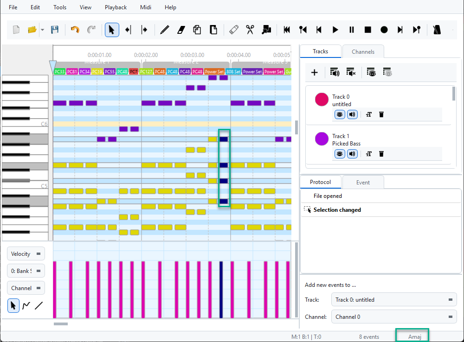Open the Track 0: untitled dropdown
The width and height of the screenshot is (464, 342).
pos(393,300)
